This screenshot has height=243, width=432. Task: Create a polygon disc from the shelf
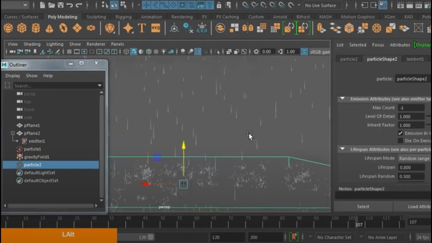91,28
